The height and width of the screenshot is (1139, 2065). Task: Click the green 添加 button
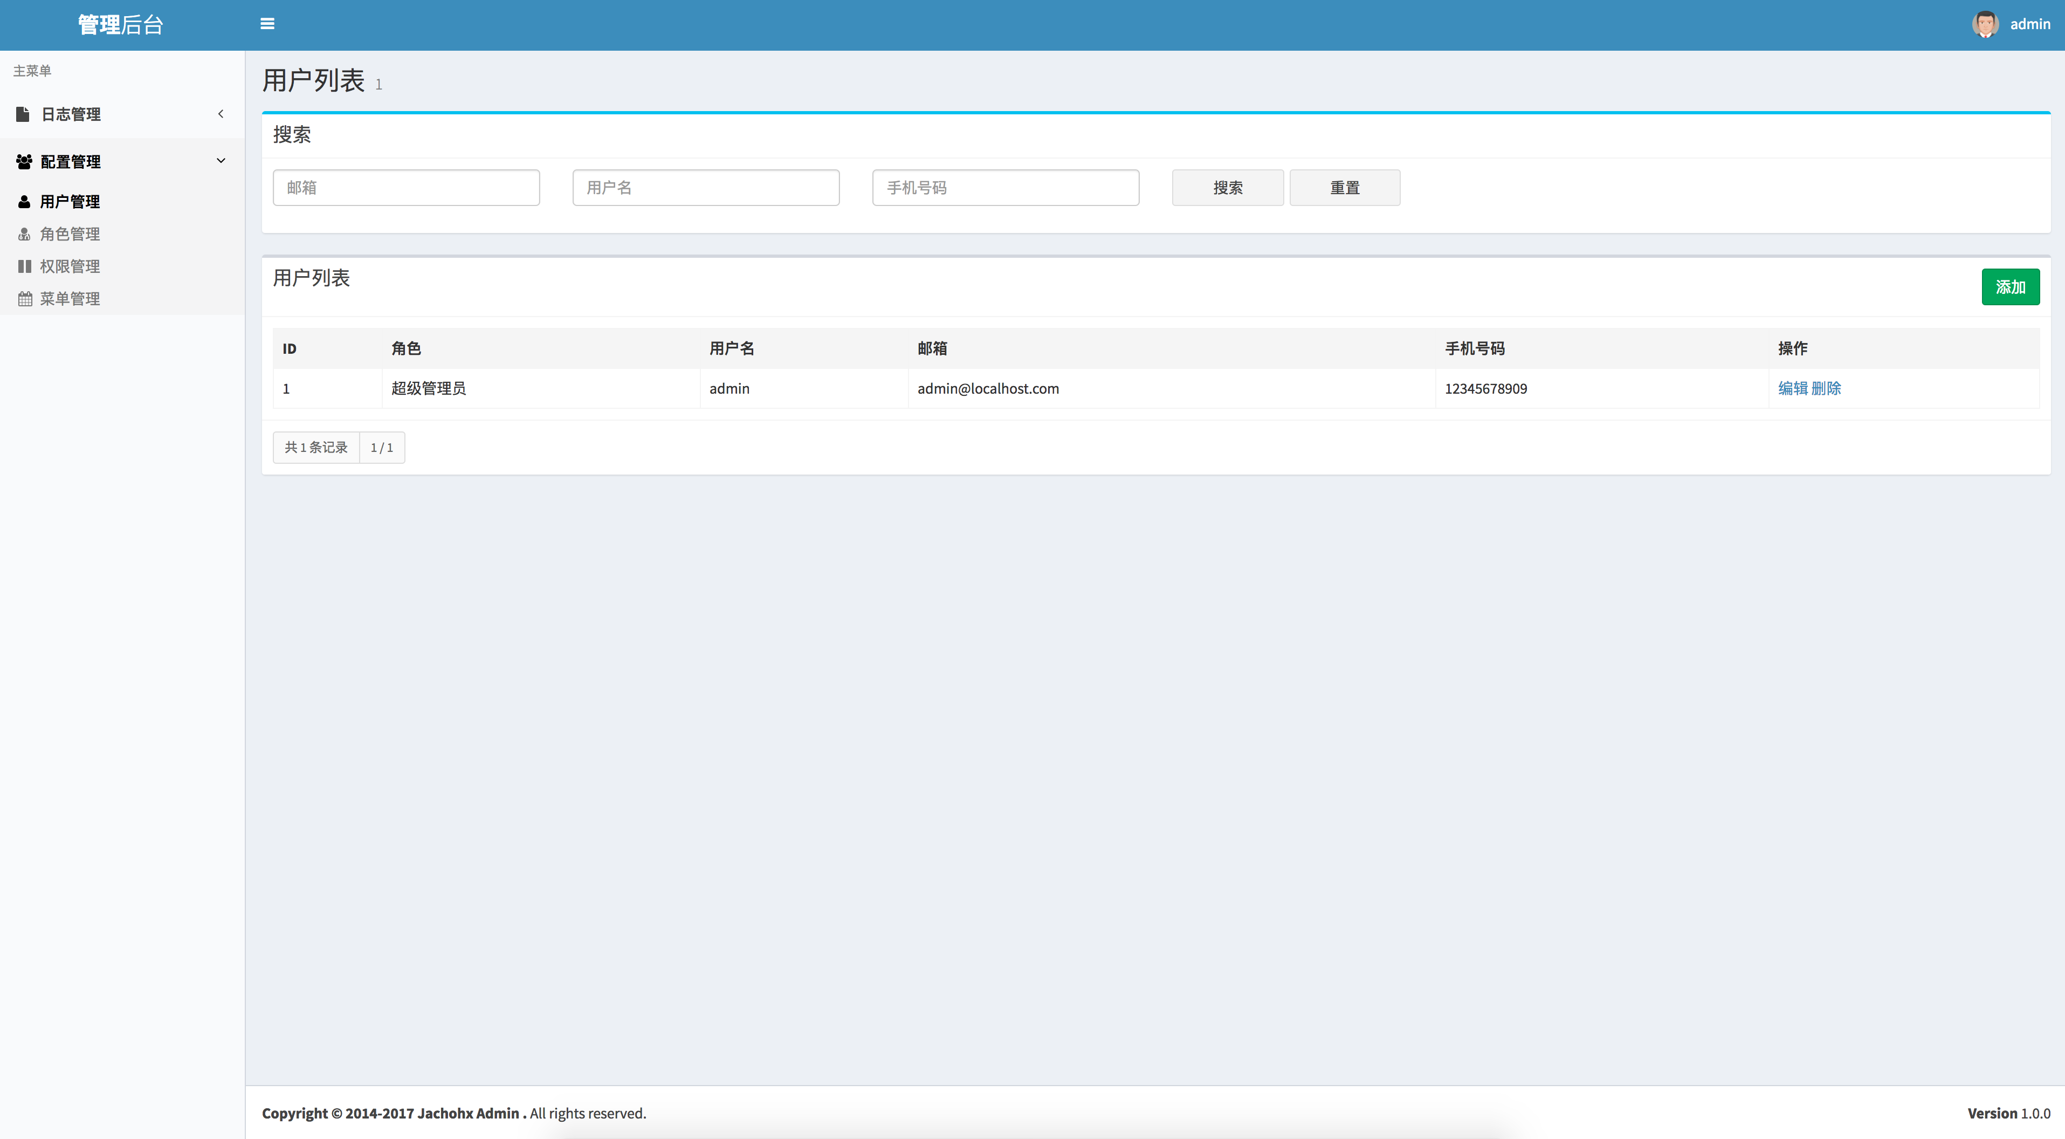(2009, 287)
